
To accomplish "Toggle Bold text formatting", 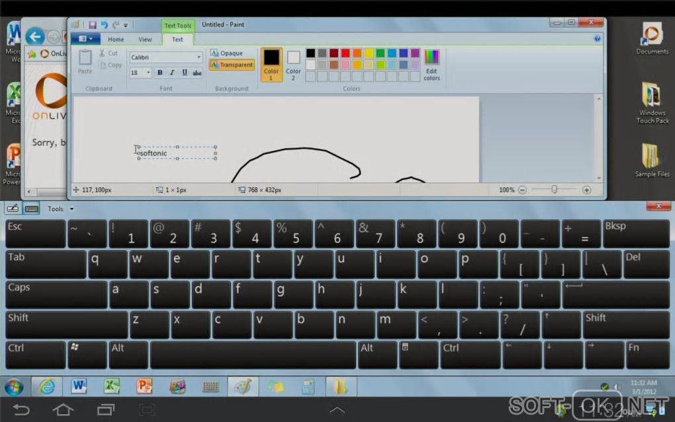I will point(159,73).
